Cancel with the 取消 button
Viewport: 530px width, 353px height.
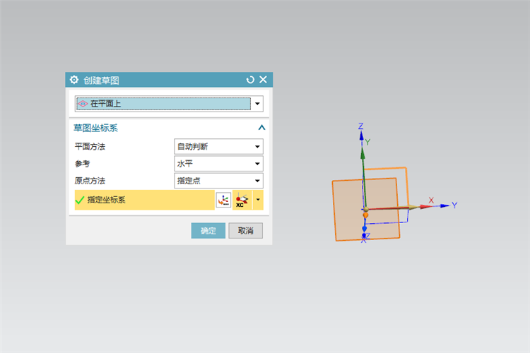(245, 231)
